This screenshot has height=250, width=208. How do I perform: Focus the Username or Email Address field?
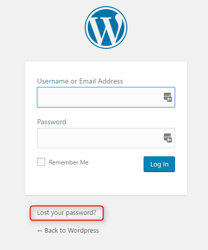point(106,97)
